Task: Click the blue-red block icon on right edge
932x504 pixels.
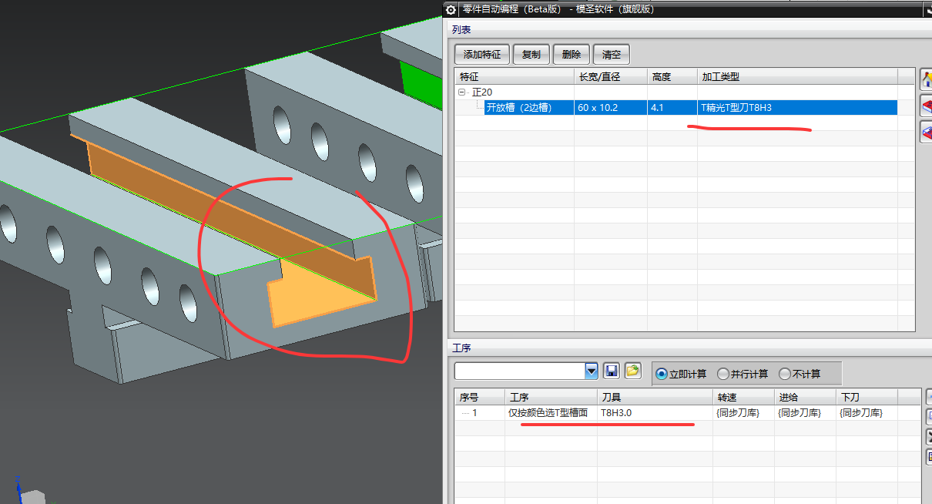Action: (x=927, y=133)
